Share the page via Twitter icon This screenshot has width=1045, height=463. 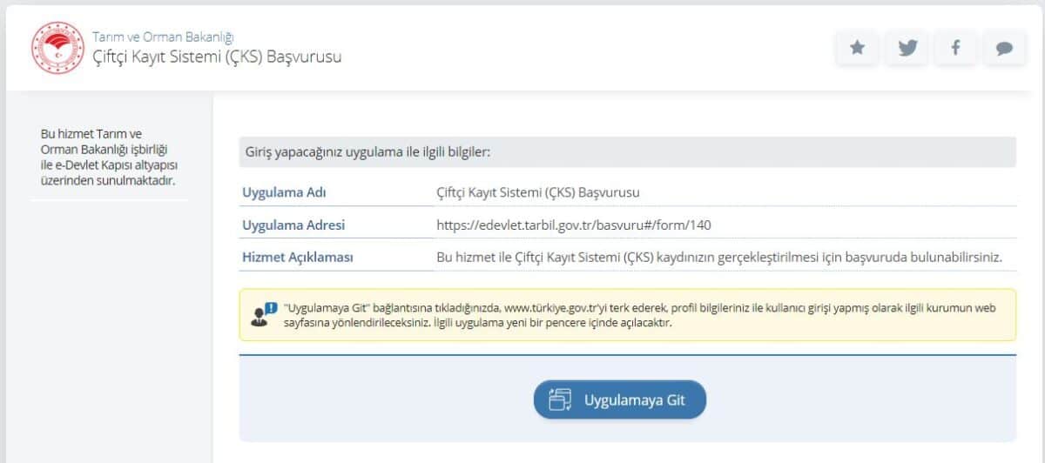(907, 49)
